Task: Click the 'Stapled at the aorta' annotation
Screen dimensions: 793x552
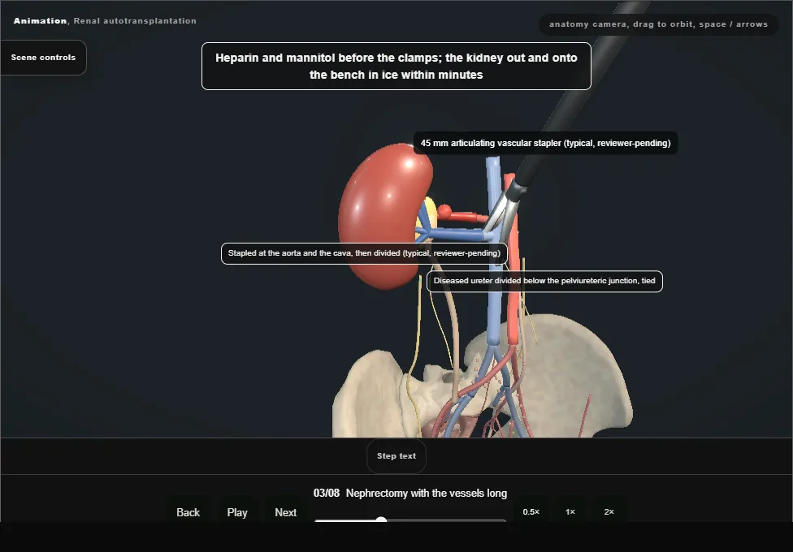Action: click(x=364, y=253)
